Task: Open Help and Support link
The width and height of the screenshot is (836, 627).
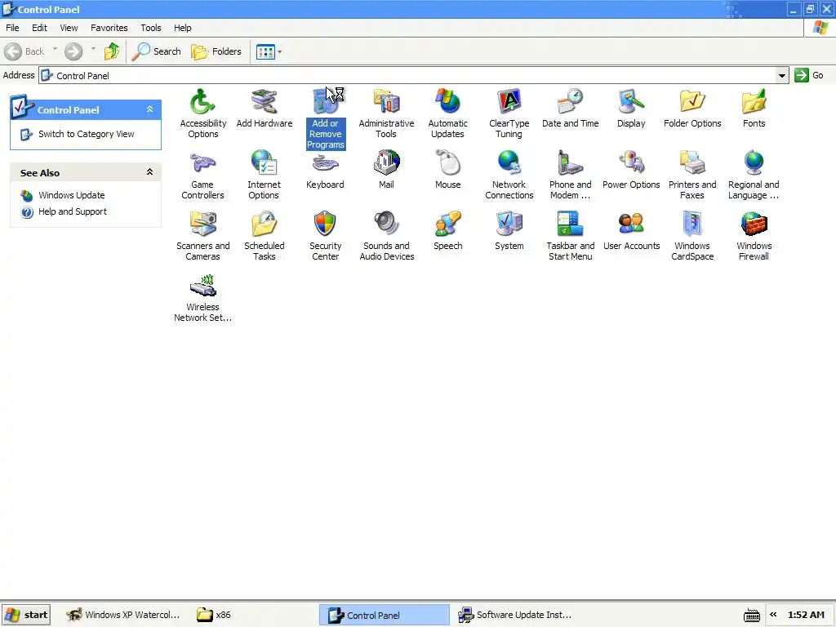Action: 73,211
